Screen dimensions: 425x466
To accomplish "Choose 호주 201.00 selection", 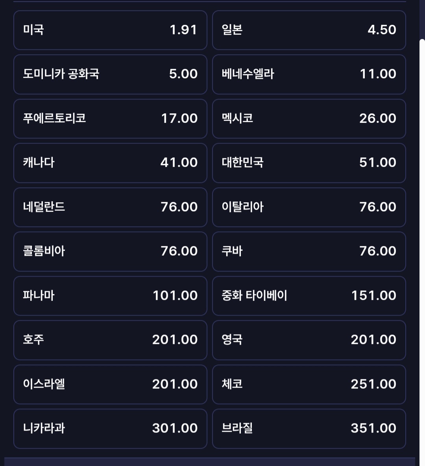I will point(110,340).
